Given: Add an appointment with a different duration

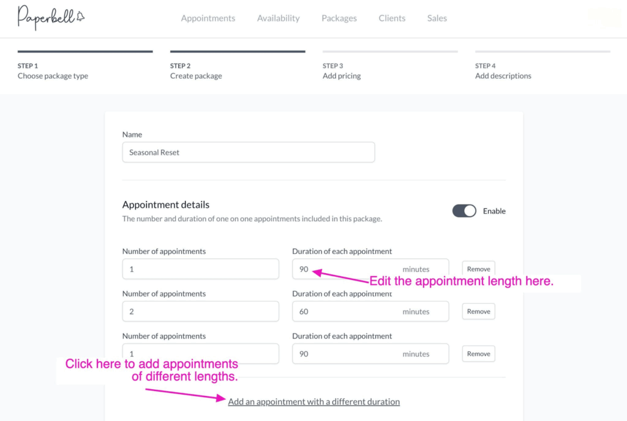Looking at the screenshot, I should click(313, 402).
